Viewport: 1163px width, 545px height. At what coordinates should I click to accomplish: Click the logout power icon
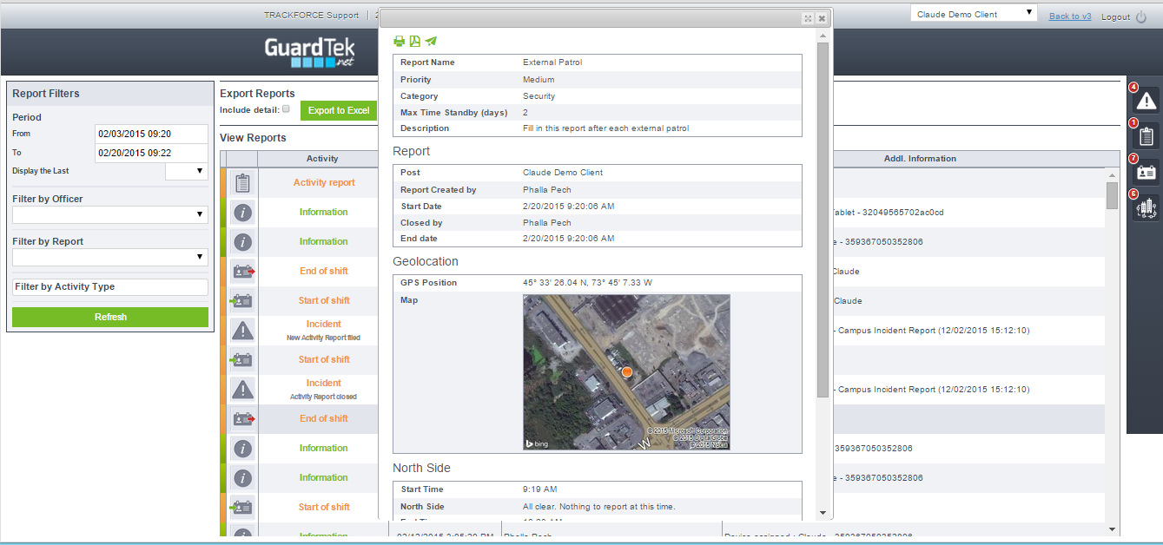(x=1141, y=16)
